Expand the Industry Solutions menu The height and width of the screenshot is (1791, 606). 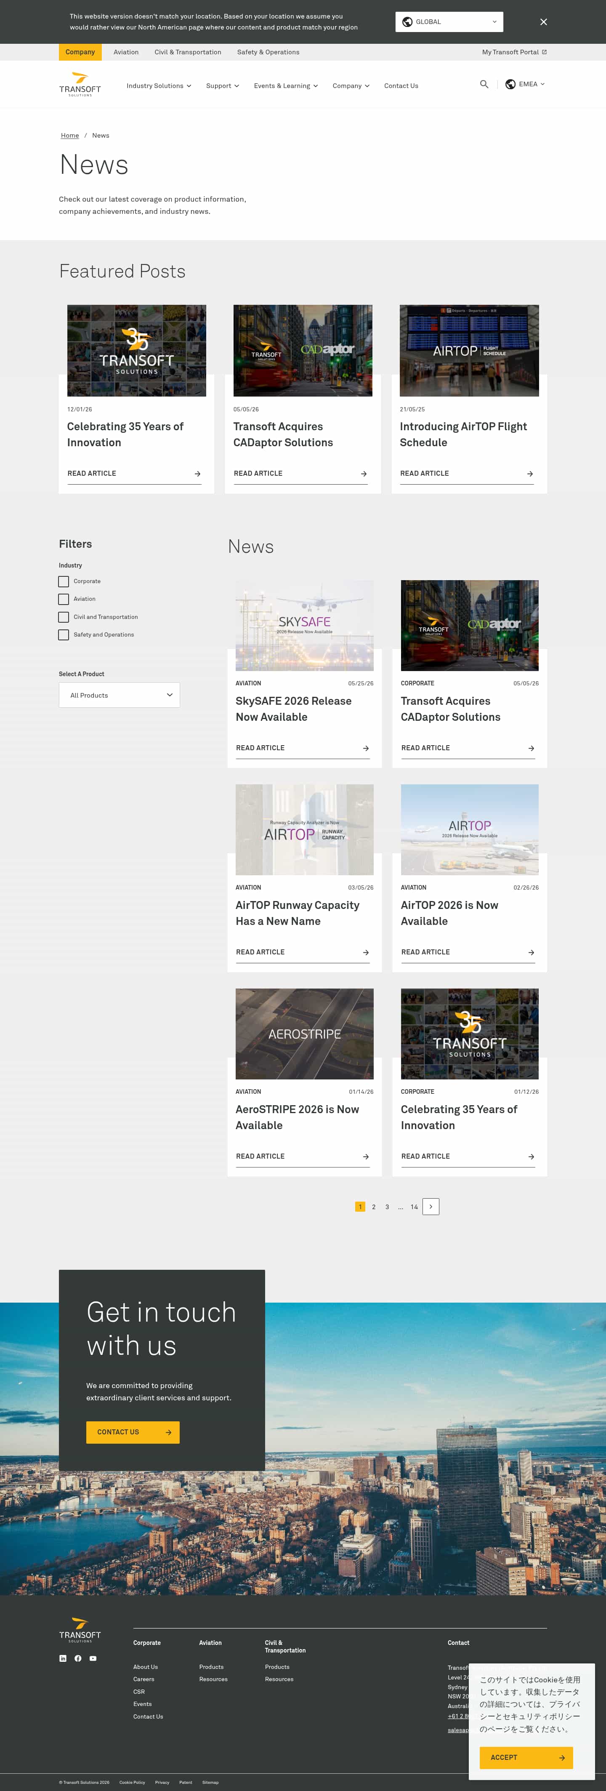point(159,85)
